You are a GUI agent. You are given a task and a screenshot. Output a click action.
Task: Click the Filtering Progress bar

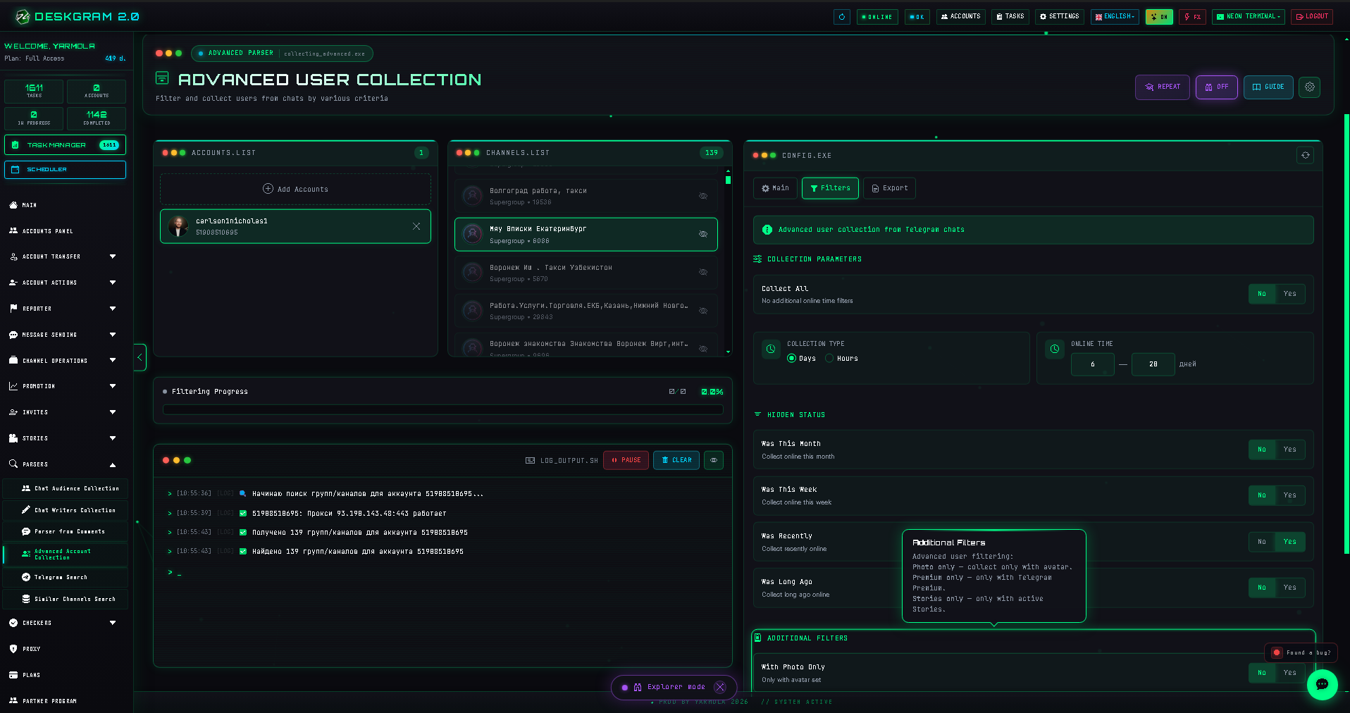[443, 409]
